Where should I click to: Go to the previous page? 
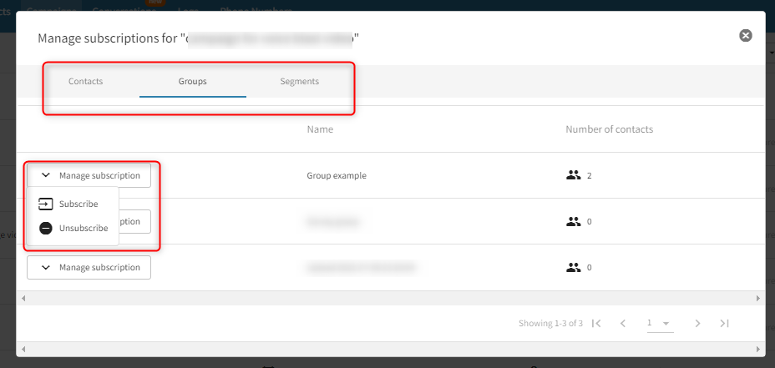point(622,323)
